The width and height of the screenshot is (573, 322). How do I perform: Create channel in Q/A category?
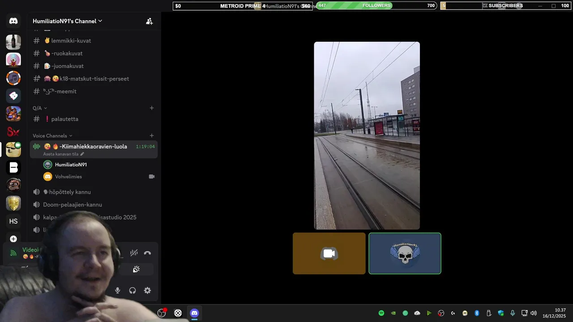coord(152,108)
